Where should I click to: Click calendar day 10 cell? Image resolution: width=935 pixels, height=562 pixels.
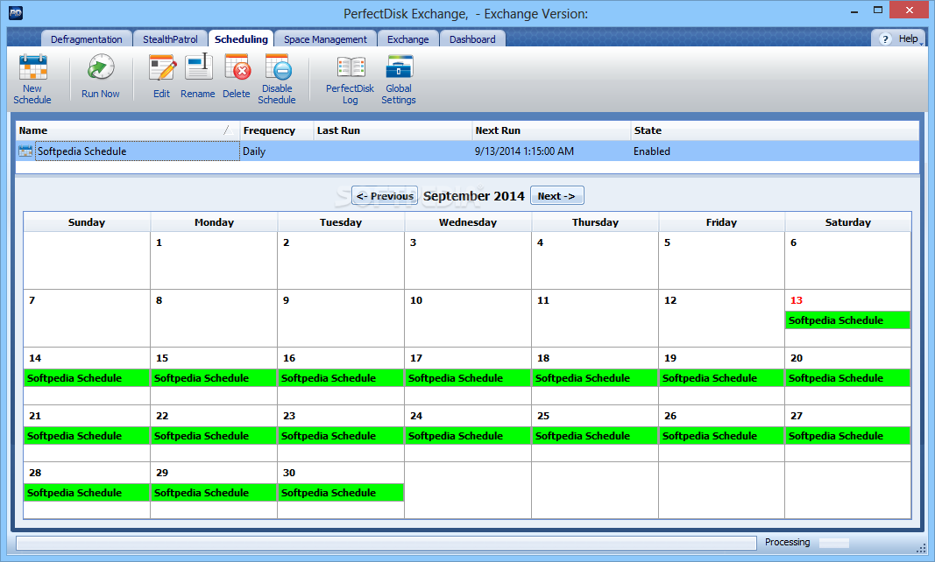tap(468, 319)
